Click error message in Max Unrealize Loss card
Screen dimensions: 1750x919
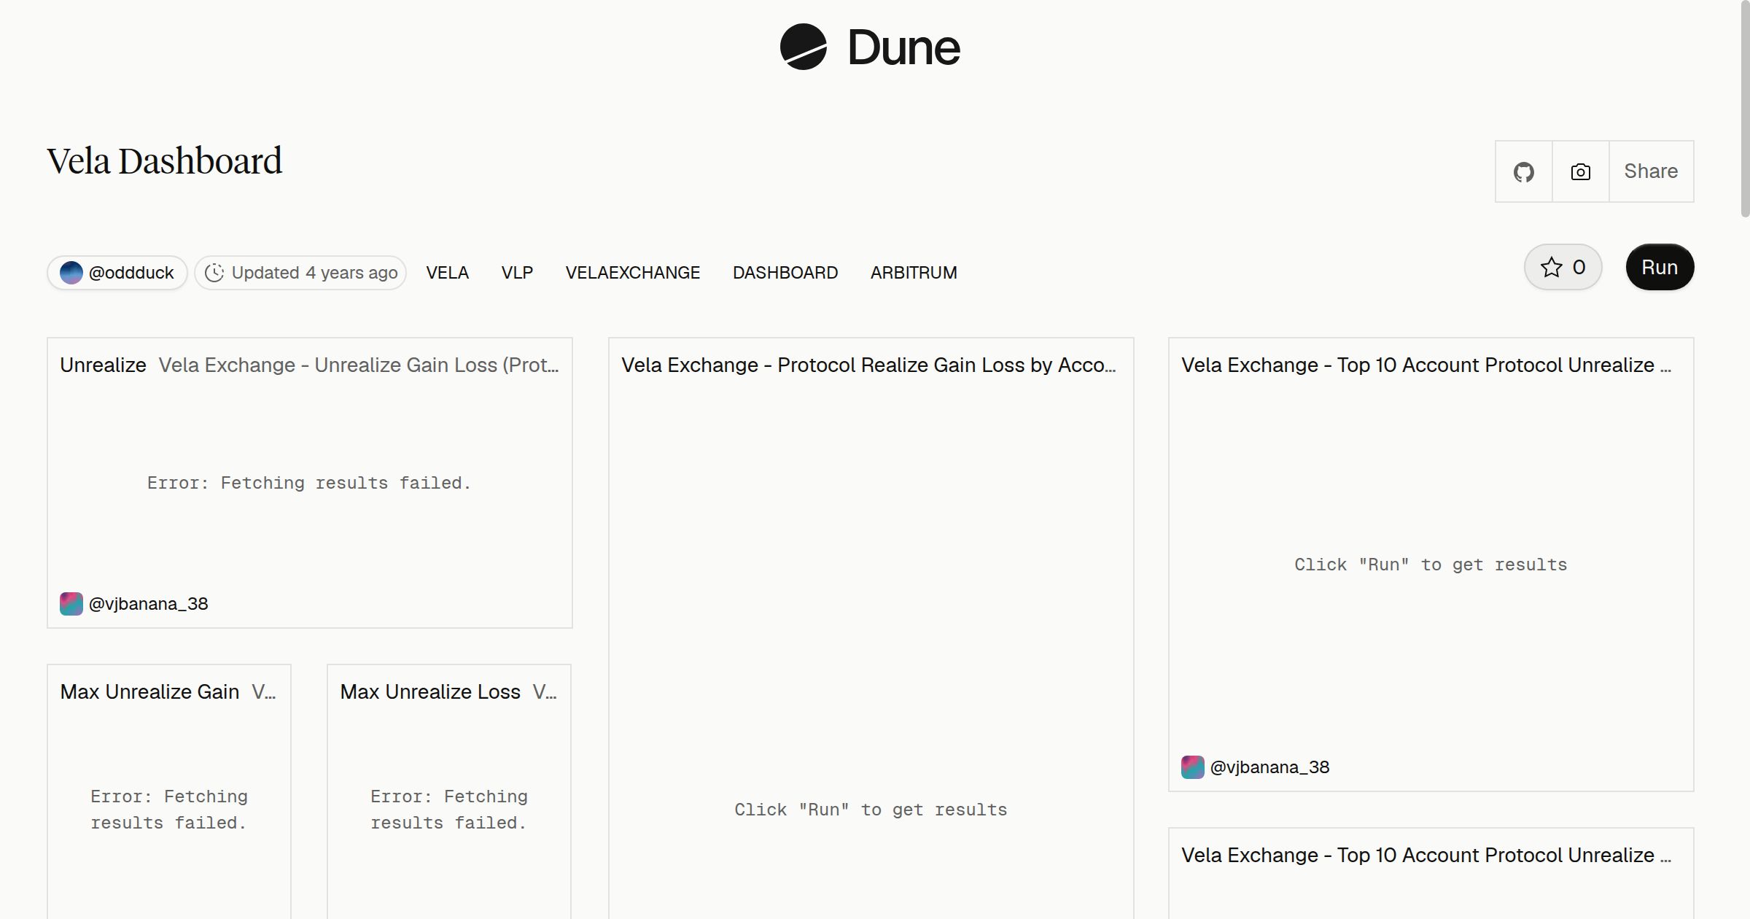tap(449, 810)
